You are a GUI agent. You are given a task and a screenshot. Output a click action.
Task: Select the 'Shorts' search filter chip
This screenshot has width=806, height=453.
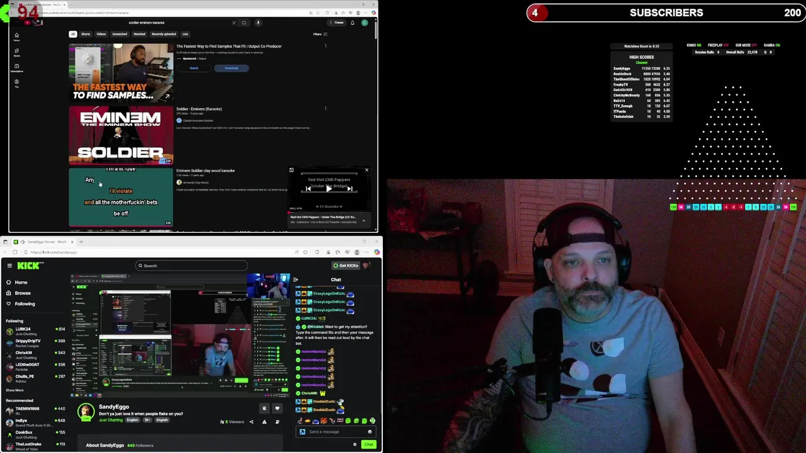86,34
